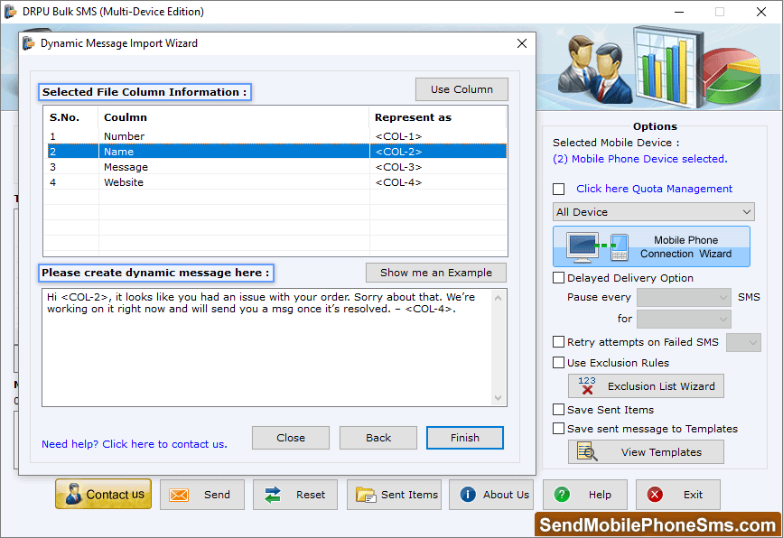Close the Dynamic Message Import Wizard dialog
Screen dimensions: 783x538
(x=522, y=43)
